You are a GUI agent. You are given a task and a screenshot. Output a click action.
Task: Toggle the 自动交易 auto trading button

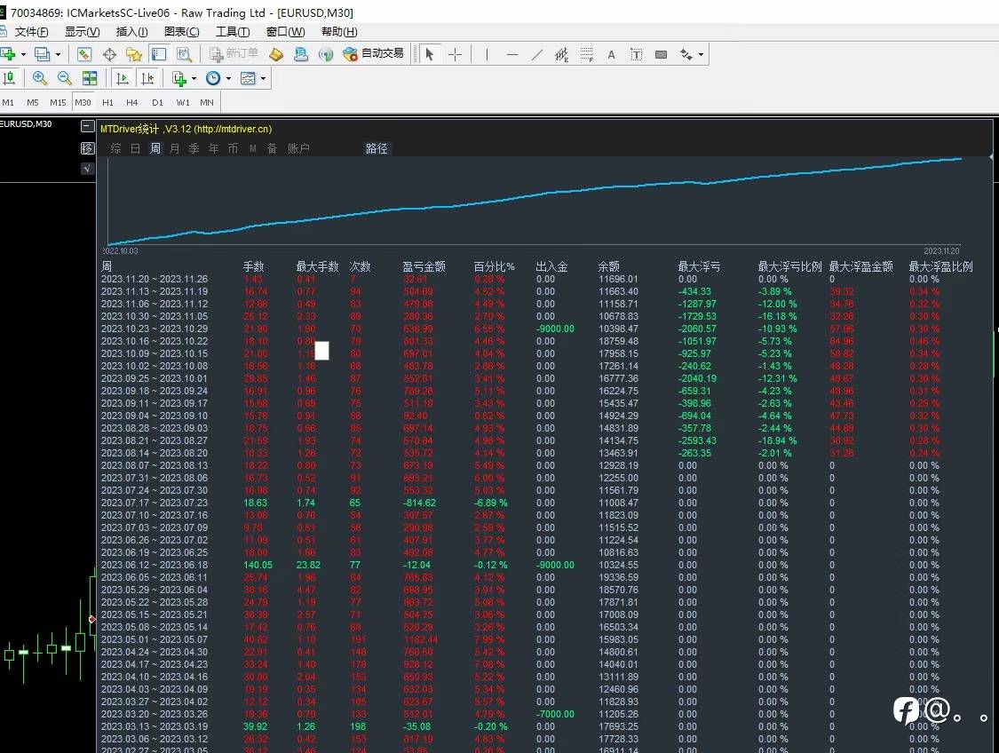point(374,54)
